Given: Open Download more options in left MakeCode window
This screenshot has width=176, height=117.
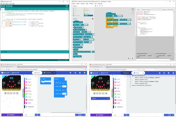Looking at the screenshot, I should [x=21, y=115].
